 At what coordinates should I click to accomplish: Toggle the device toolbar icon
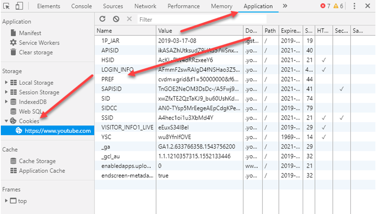(x=19, y=6)
